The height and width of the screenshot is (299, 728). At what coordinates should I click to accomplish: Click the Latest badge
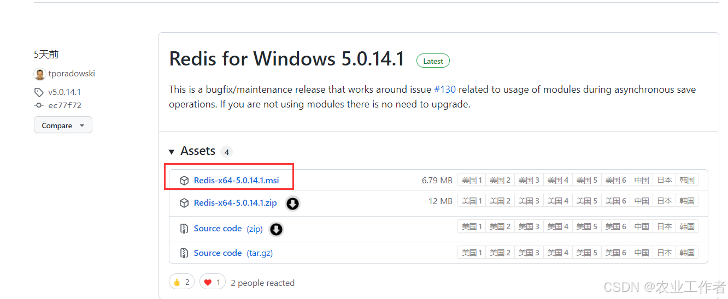click(x=433, y=61)
